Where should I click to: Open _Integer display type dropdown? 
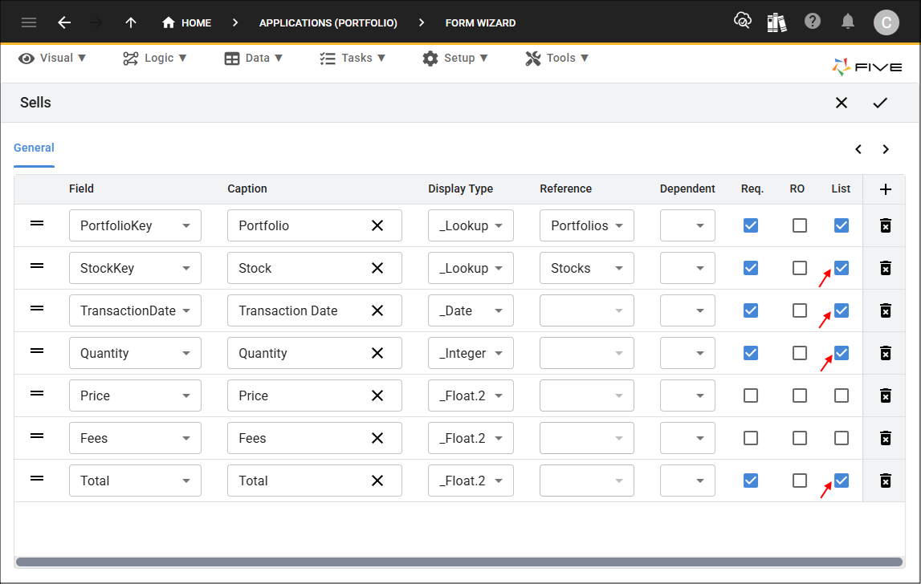(471, 353)
